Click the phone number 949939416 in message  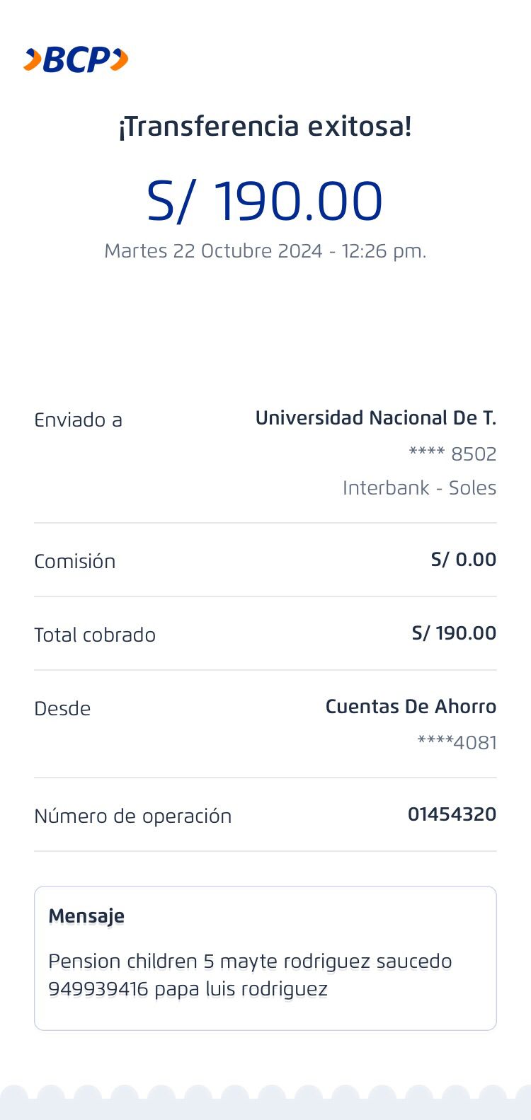(98, 989)
